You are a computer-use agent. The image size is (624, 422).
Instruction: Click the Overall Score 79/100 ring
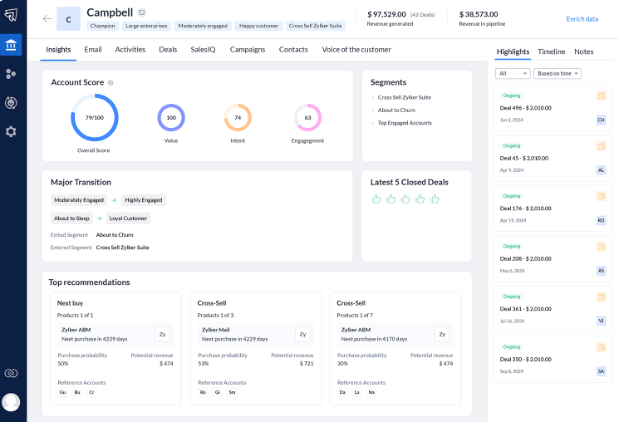(94, 117)
